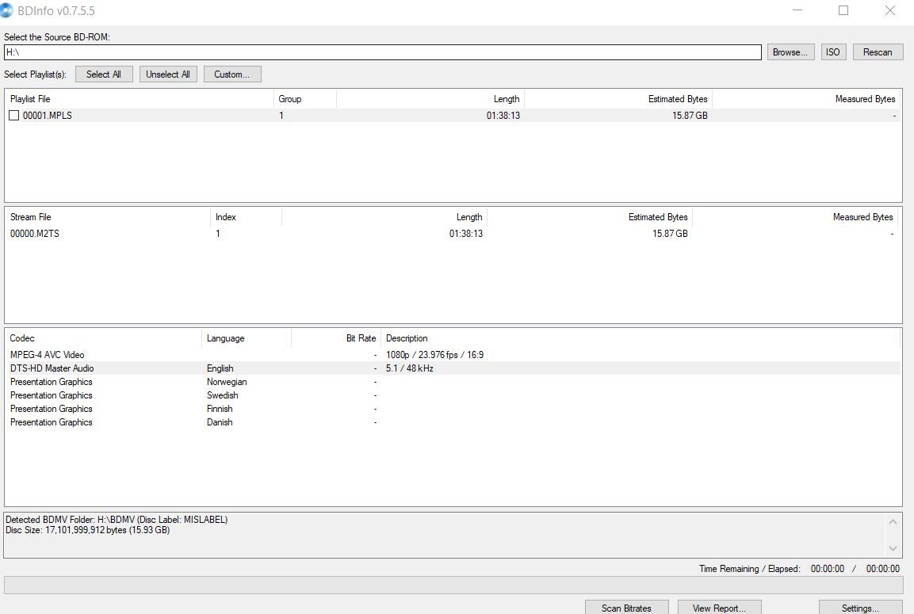914x614 pixels.
Task: Click the Disc Size log line
Action: 87,530
